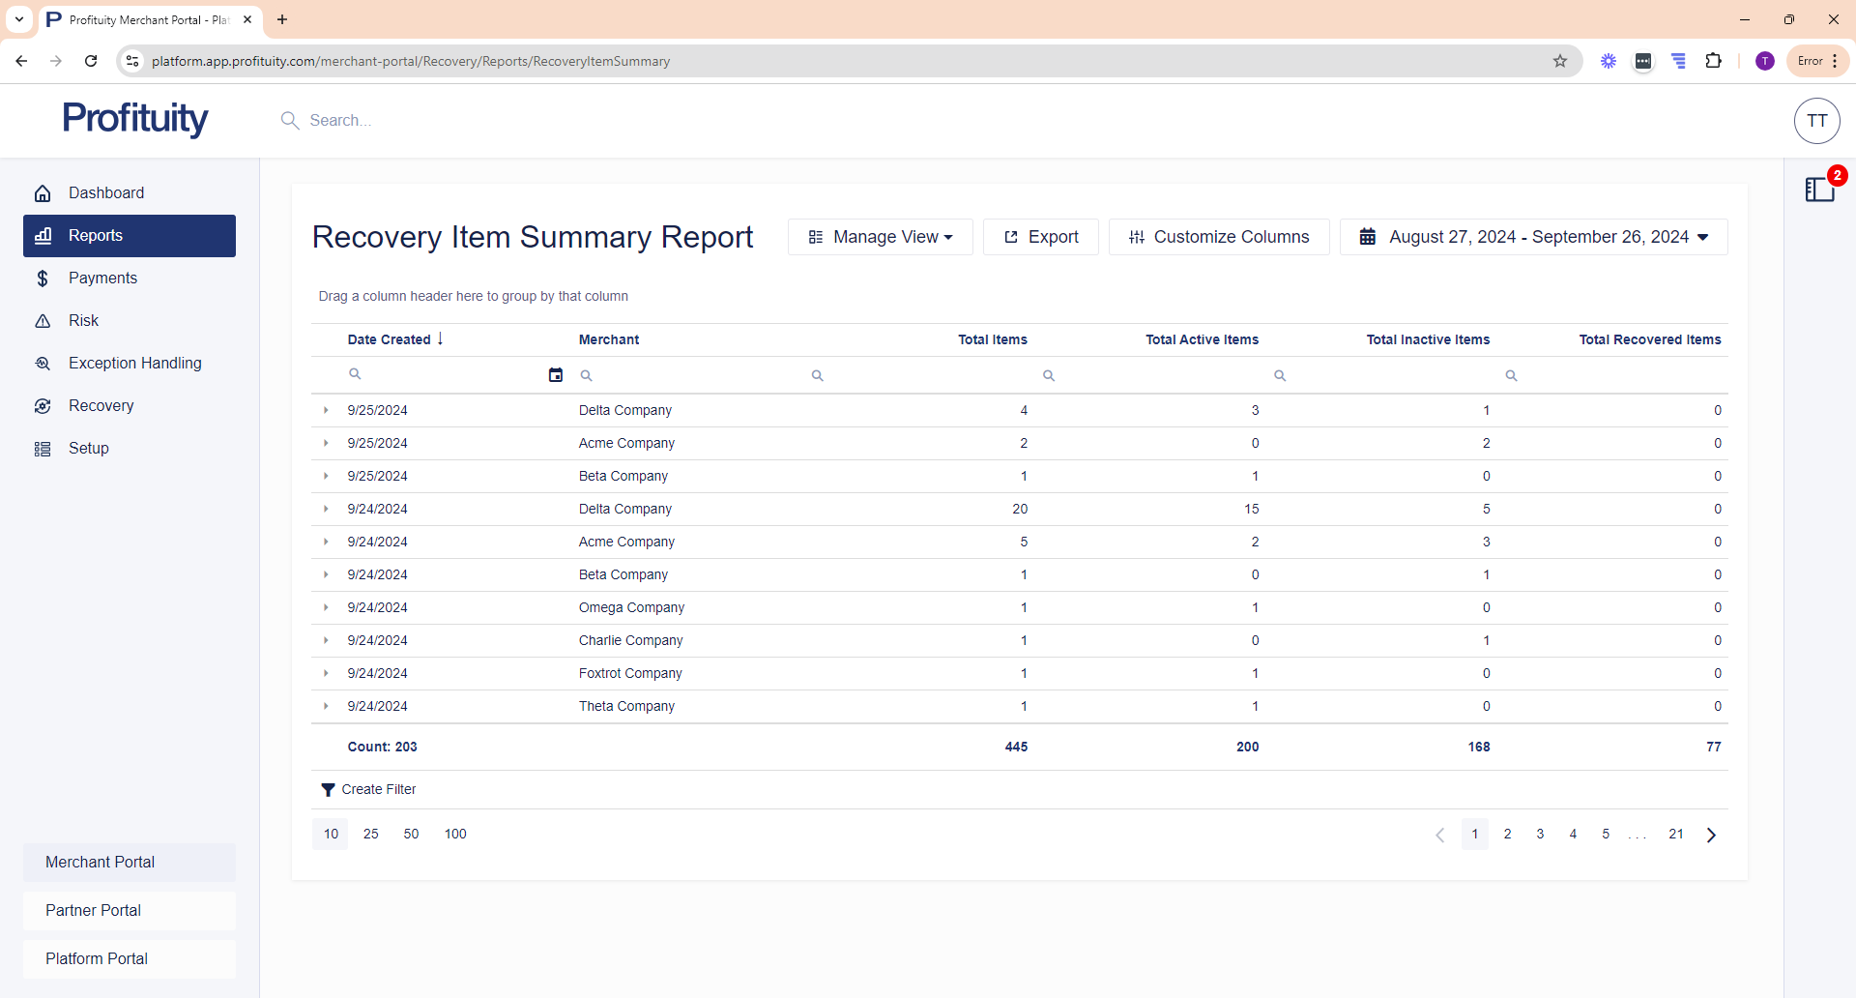The height and width of the screenshot is (998, 1856).
Task: Expand the Omega Company row
Action: click(x=326, y=607)
